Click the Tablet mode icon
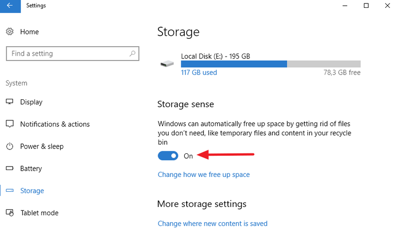The image size is (394, 231). (10, 213)
